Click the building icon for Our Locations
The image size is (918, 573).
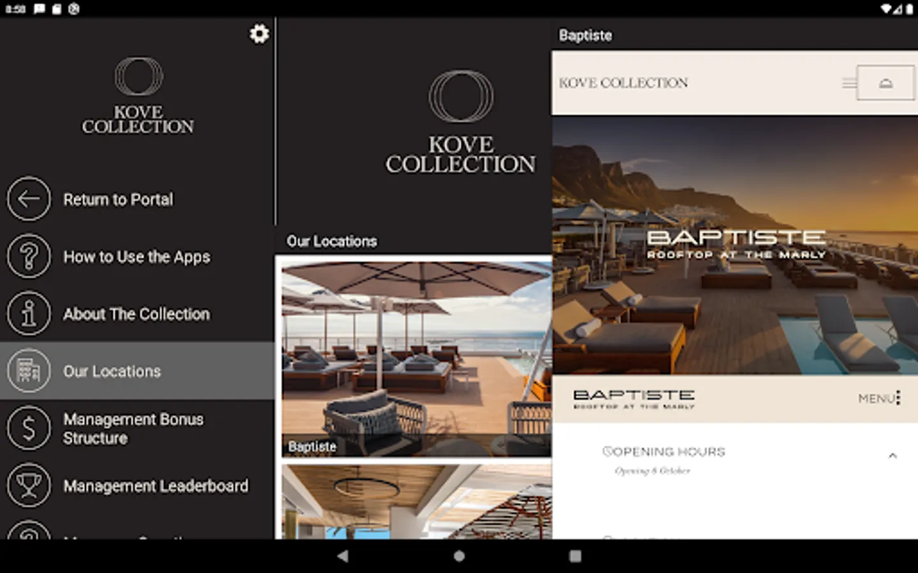pyautogui.click(x=29, y=371)
